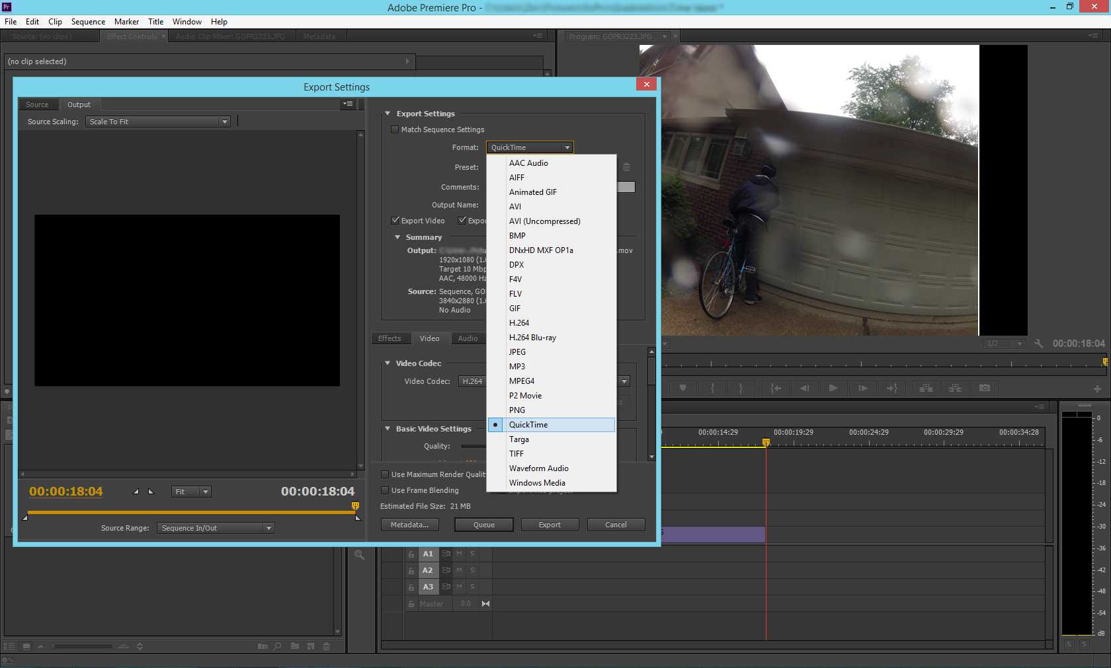The image size is (1111, 668).
Task: Set Out point triangle in export preview
Action: [151, 492]
